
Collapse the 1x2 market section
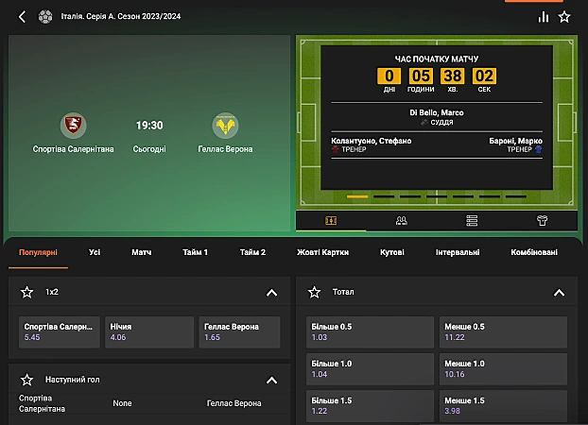[x=271, y=293]
